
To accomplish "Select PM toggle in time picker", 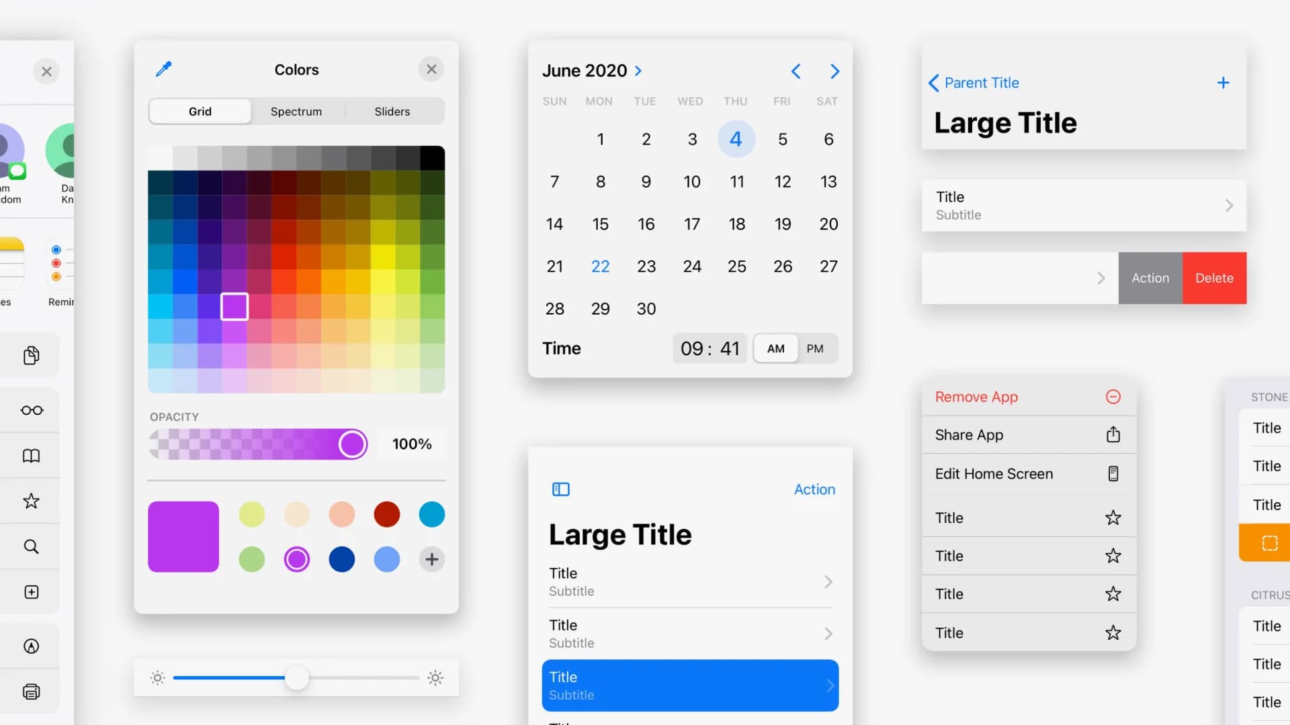I will (x=815, y=348).
